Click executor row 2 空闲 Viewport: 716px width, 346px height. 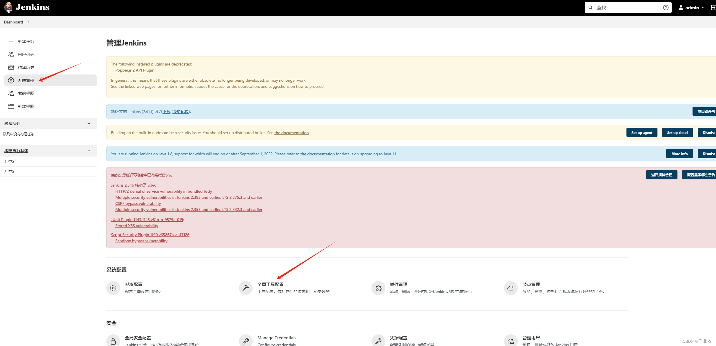click(x=48, y=172)
